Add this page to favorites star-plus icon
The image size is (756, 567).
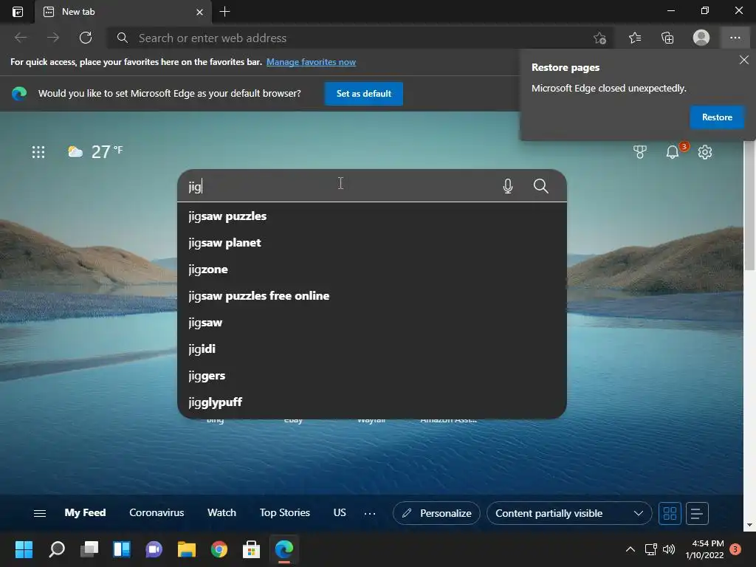599,38
